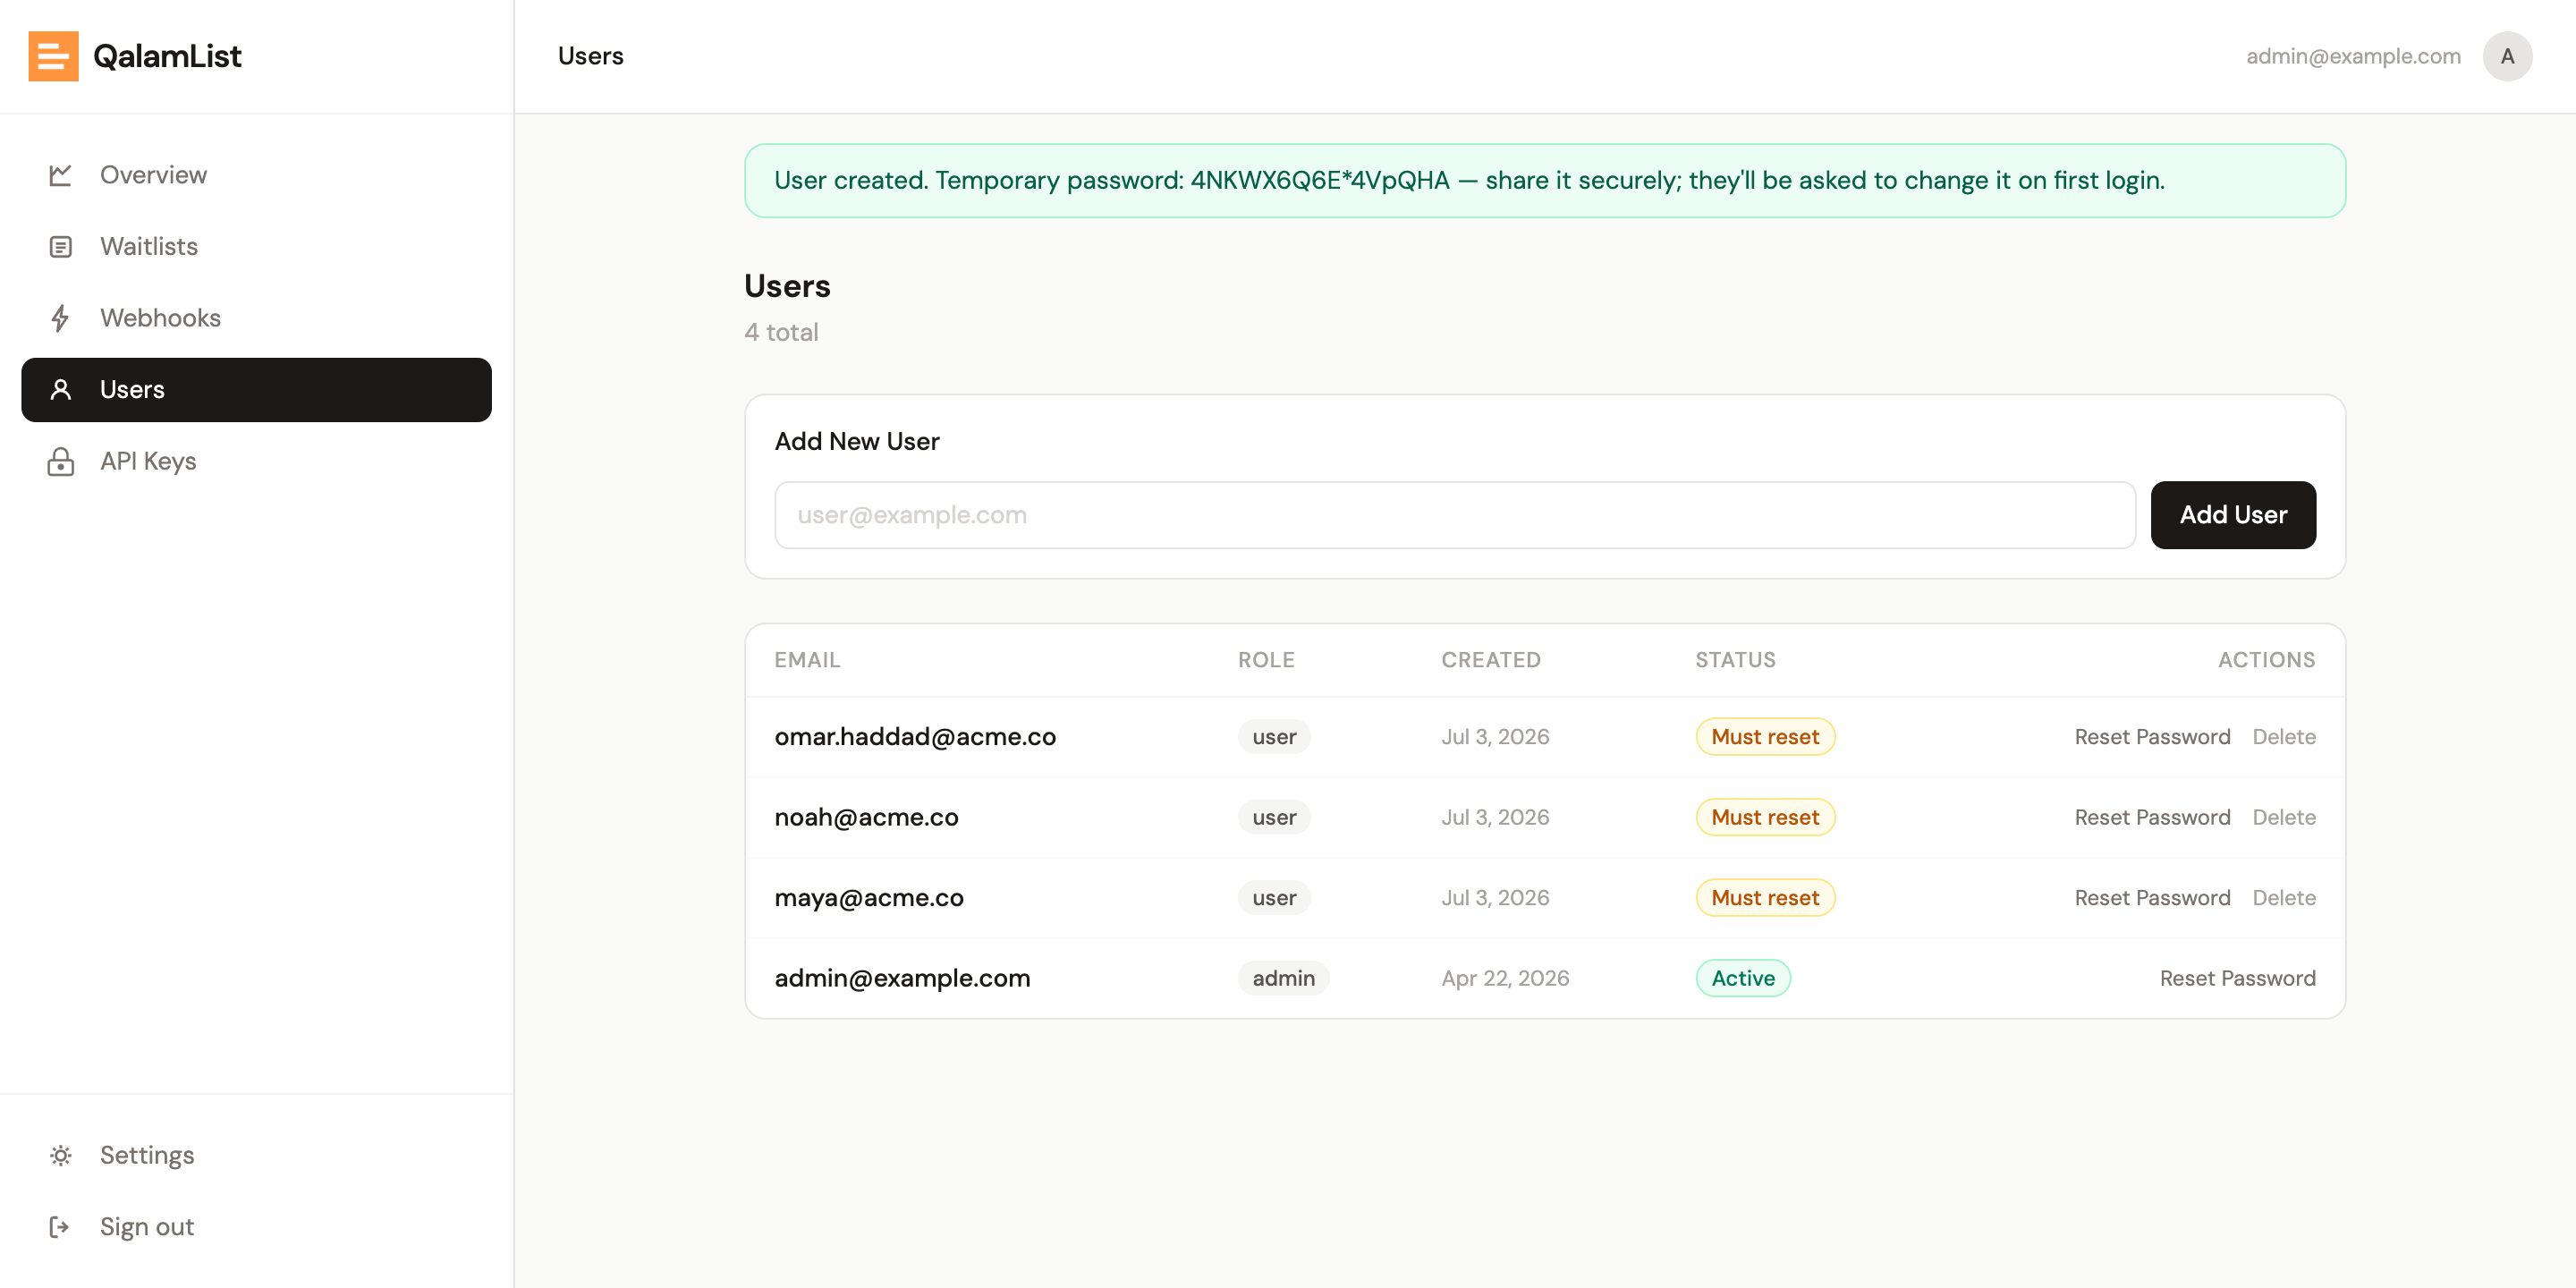
Task: Click the Must reset badge for omar.haddad
Action: pyautogui.click(x=1765, y=737)
